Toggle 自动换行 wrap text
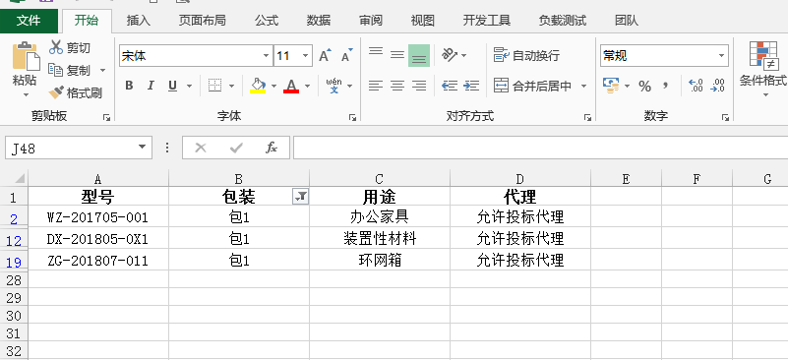The image size is (788, 360). click(526, 55)
